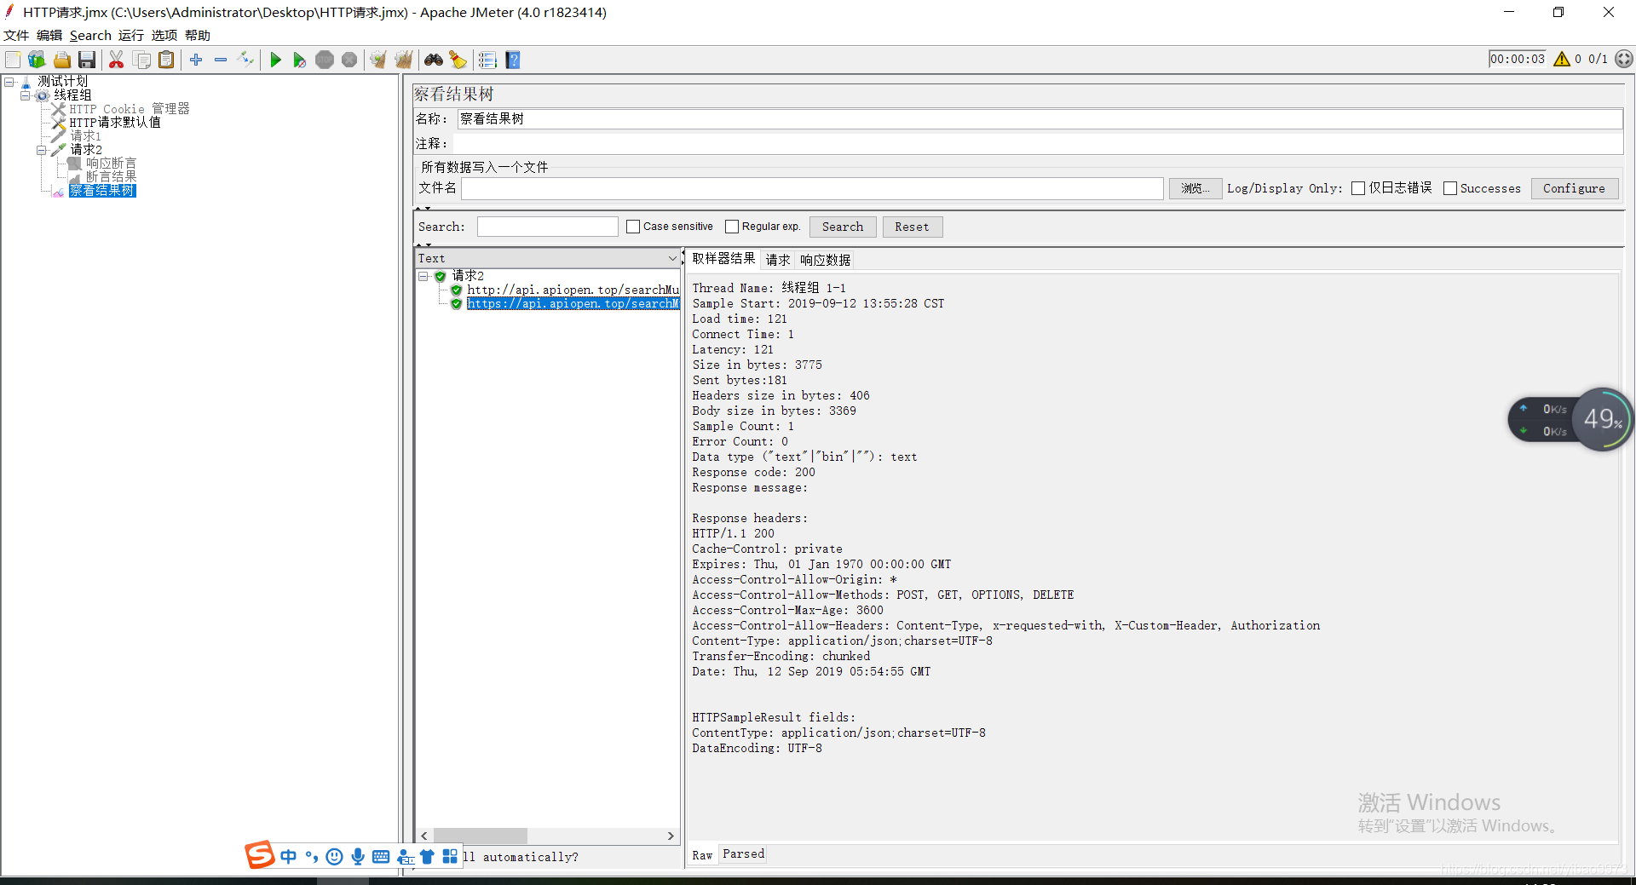This screenshot has width=1636, height=885.
Task: Collapse the 测试计划 tree node
Action: pos(9,82)
